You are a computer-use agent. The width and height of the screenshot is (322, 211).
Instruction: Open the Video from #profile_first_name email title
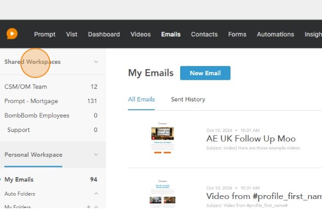point(264,196)
